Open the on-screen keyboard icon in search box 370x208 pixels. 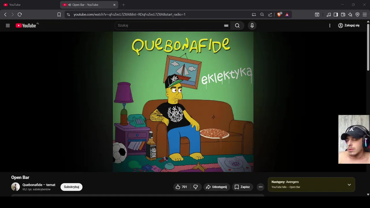click(x=226, y=25)
